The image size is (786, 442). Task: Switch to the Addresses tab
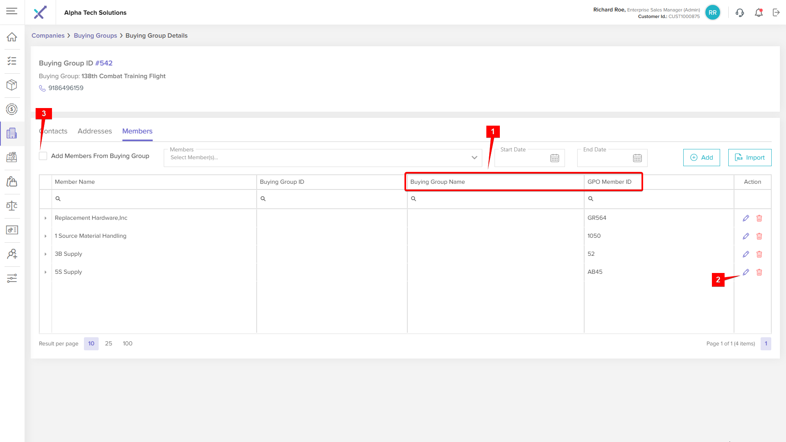coord(95,131)
